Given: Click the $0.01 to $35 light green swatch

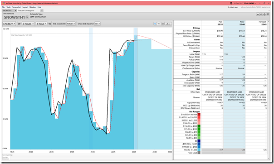Looking at the screenshot, I should point(199,138).
